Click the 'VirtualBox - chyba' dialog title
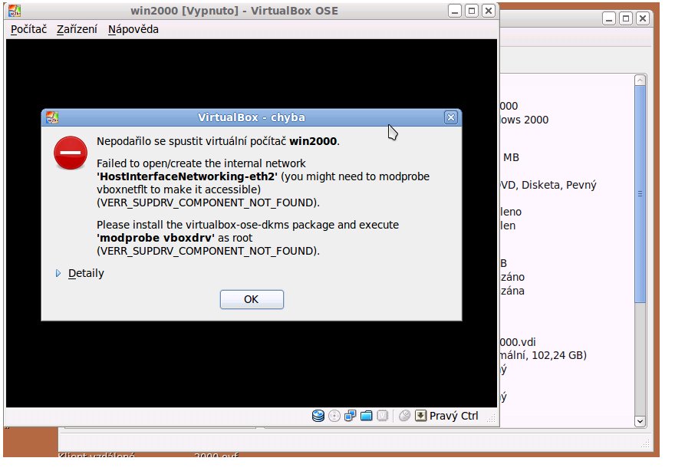This screenshot has height=471, width=675. [252, 117]
